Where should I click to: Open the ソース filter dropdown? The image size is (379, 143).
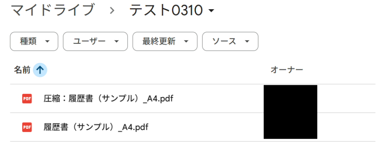pyautogui.click(x=230, y=41)
